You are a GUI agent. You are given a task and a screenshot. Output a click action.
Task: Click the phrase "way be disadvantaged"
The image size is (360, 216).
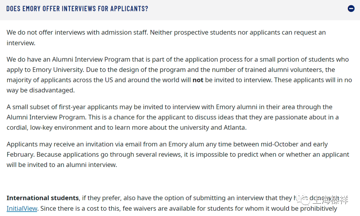pos(41,90)
